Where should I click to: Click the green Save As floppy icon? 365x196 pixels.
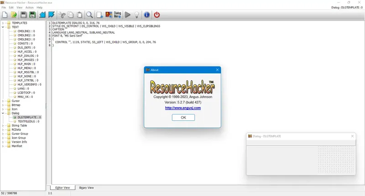pos(32,15)
